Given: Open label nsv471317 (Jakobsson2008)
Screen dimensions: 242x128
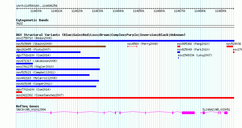Looking at the screenshot, I should pyautogui.click(x=37, y=61).
